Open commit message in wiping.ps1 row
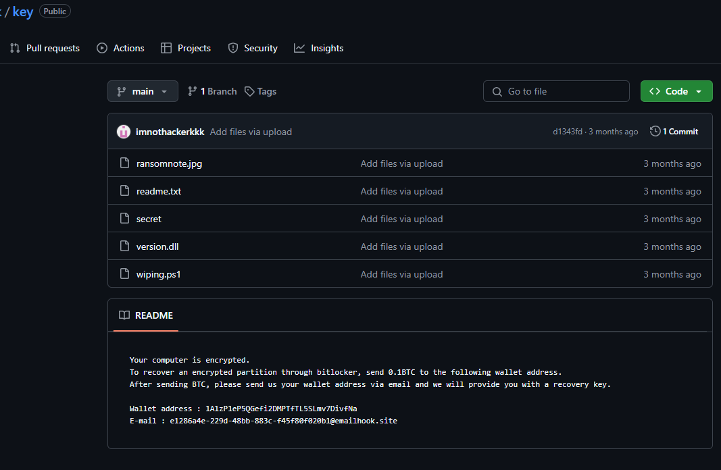The width and height of the screenshot is (721, 470). point(401,274)
